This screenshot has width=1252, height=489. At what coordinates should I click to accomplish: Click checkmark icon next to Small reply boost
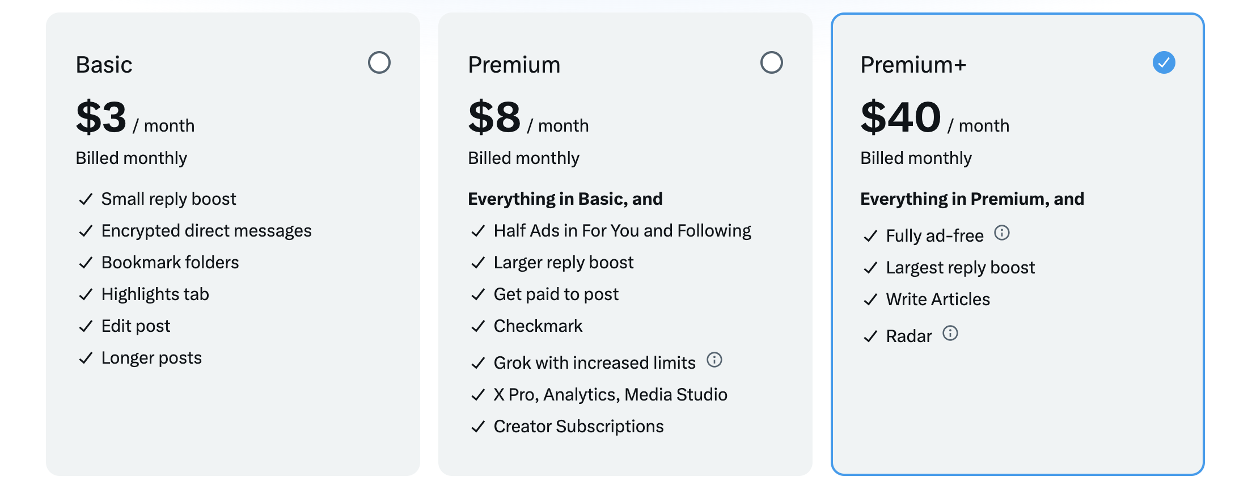pos(86,199)
